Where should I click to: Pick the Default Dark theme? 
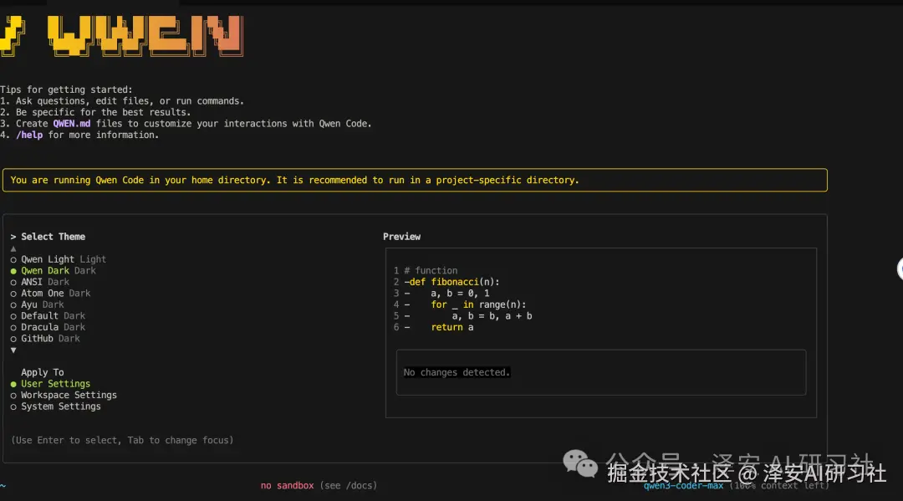48,316
